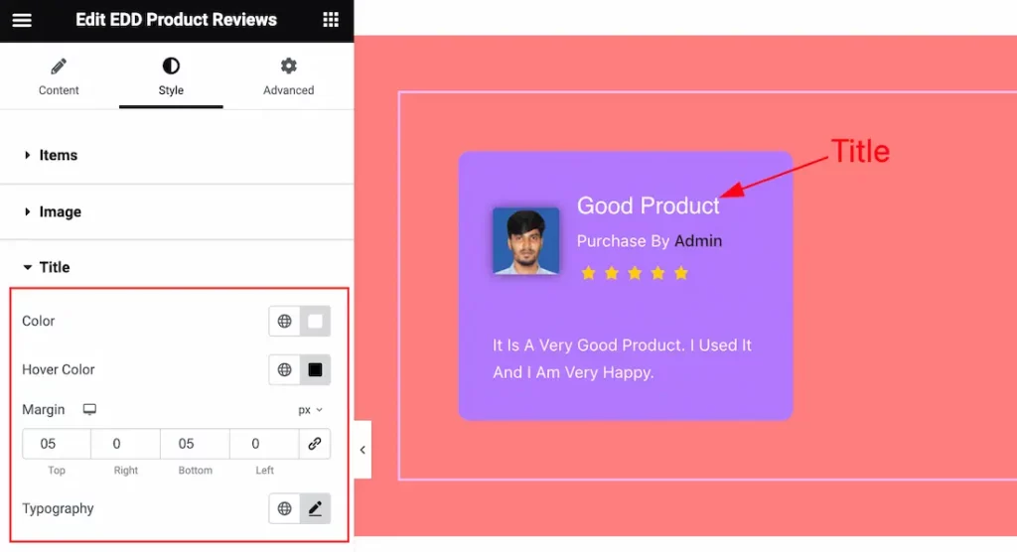Select the Style tab
1017x552 pixels.
[x=171, y=76]
